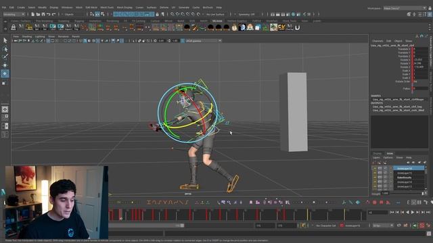The height and width of the screenshot is (243, 433).
Task: Click the blue diamond key icon
Action: click(x=358, y=202)
